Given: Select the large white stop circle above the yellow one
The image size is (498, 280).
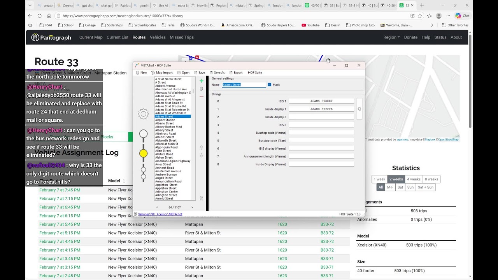Looking at the screenshot, I should (x=144, y=134).
